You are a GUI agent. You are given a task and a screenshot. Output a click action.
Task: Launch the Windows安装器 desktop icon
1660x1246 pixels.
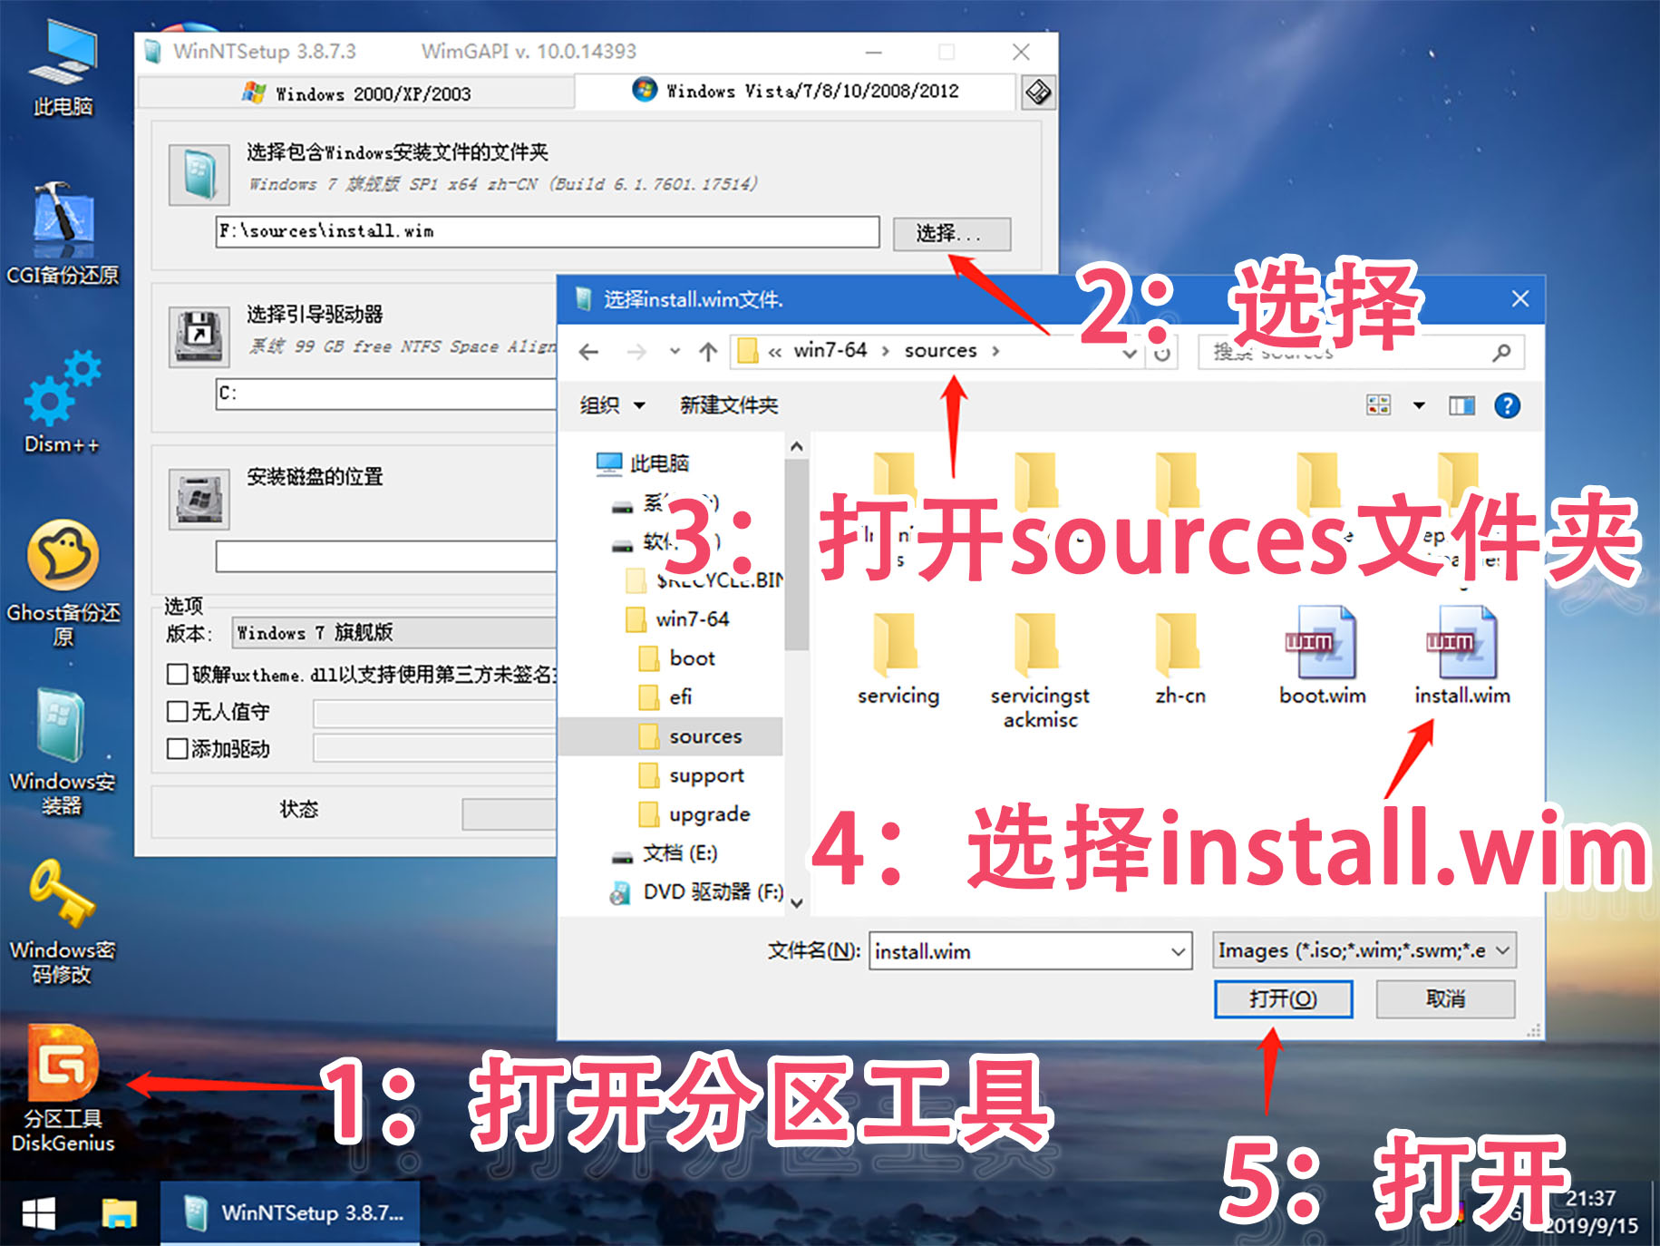click(63, 752)
